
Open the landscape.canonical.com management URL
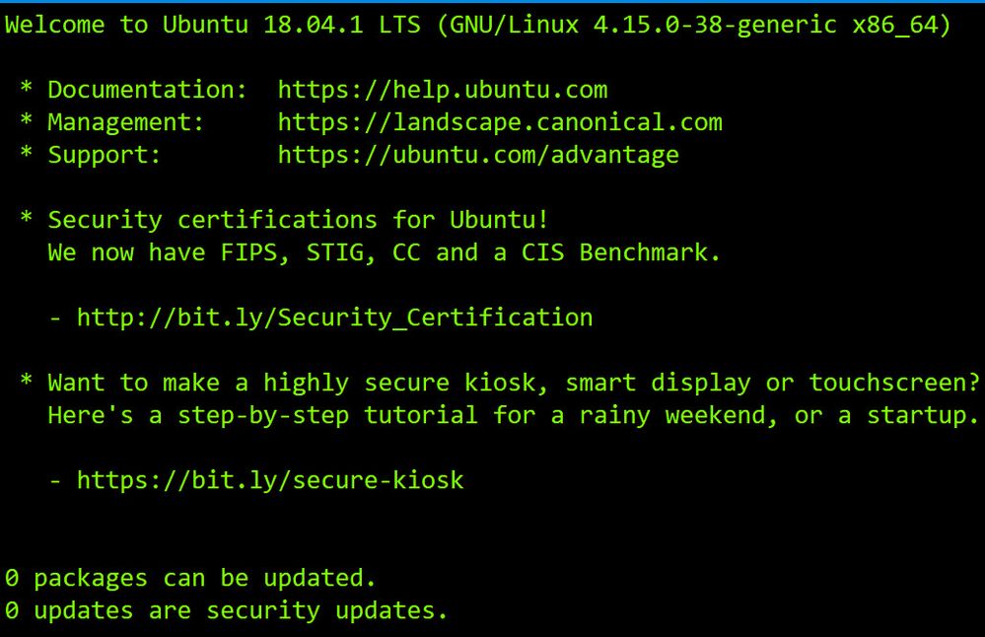[x=500, y=123]
